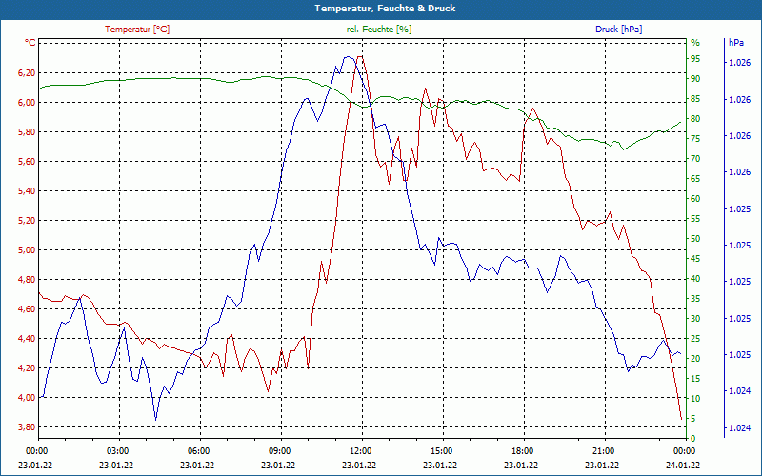Click the '%' unit label on humidity axis
This screenshot has height=476, width=762.
click(x=695, y=43)
